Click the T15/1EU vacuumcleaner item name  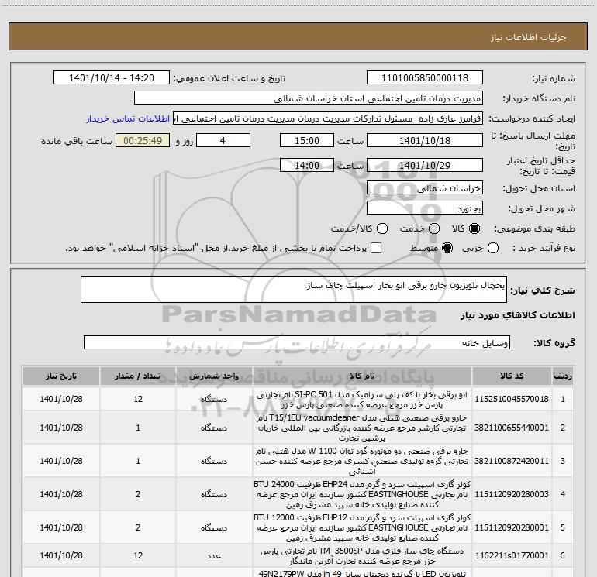[x=362, y=428]
